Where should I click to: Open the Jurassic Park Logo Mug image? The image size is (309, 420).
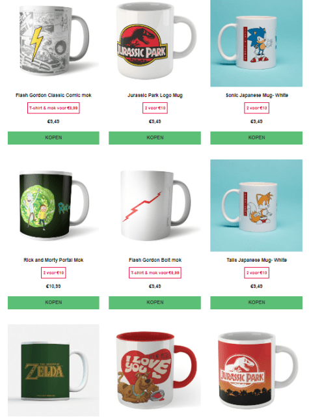[155, 43]
